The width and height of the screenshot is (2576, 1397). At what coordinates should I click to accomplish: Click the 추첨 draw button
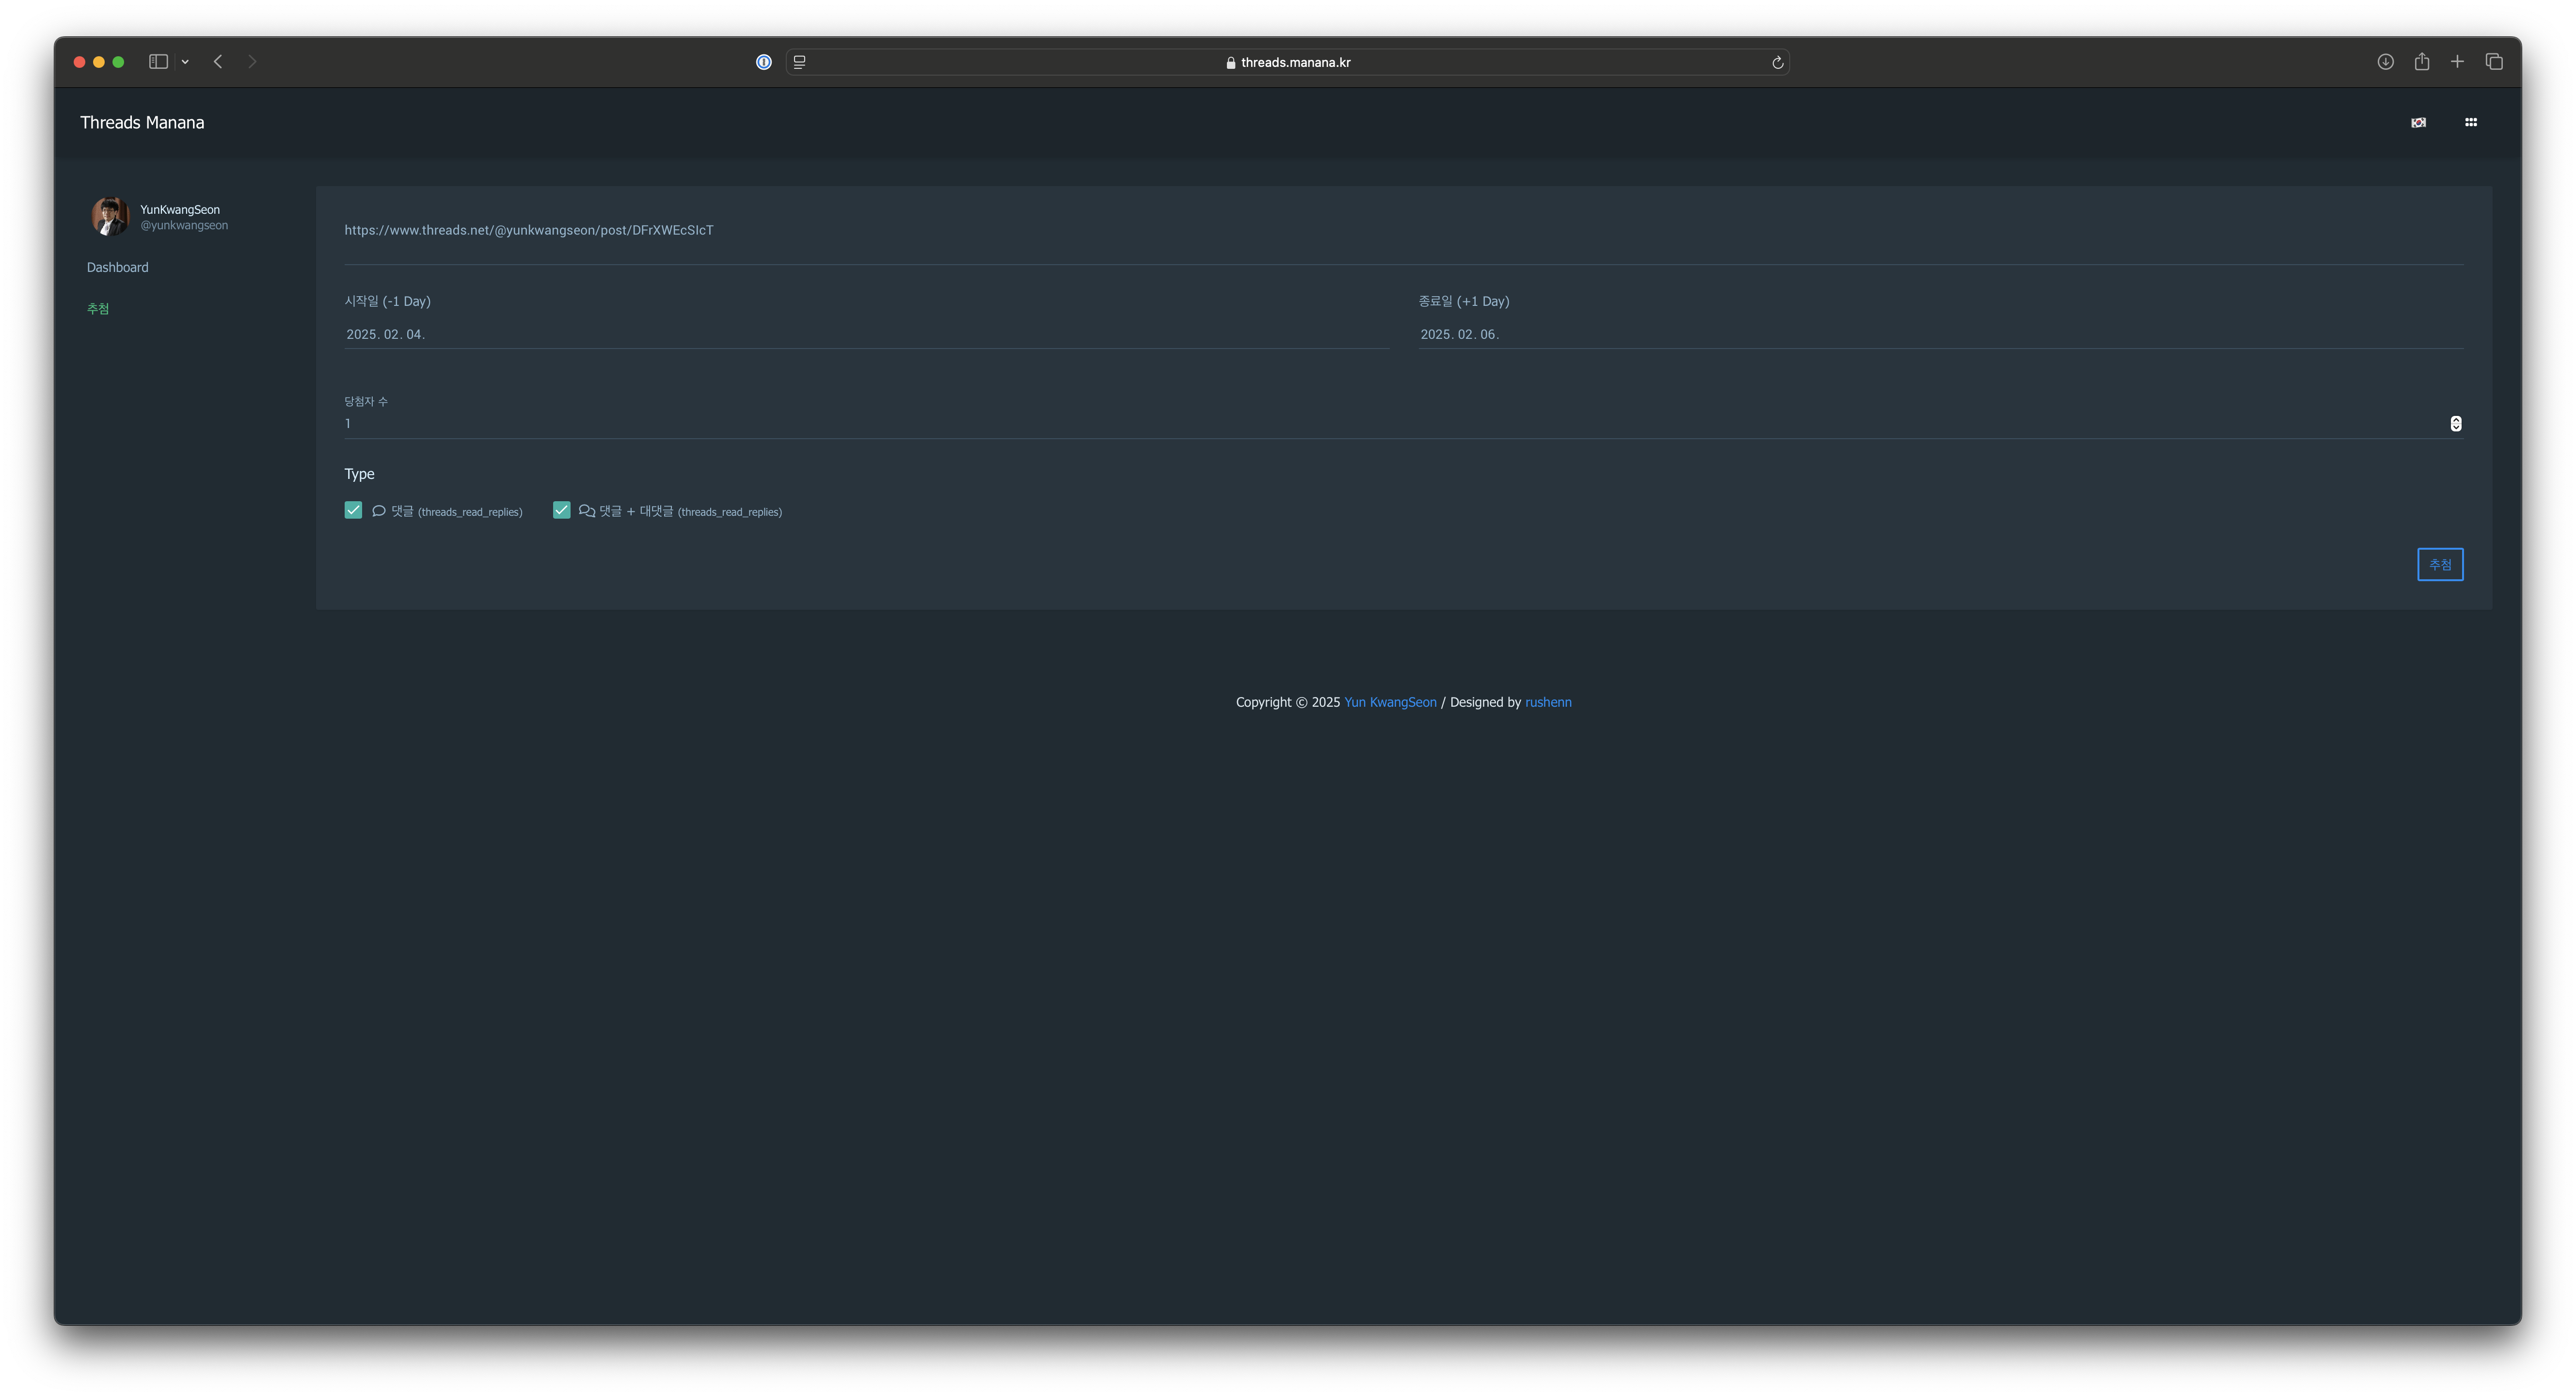(2440, 564)
